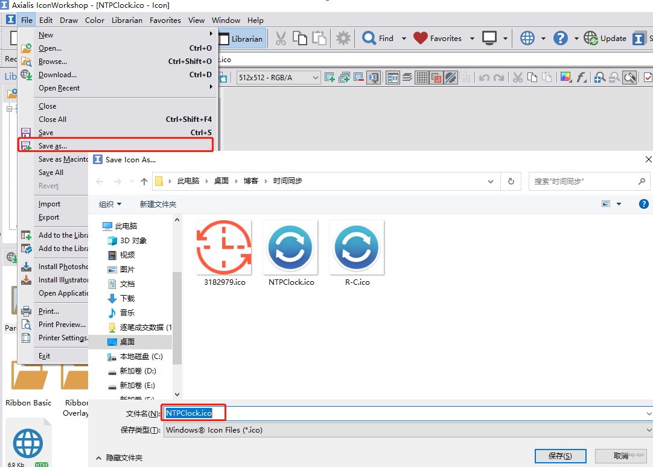Collapse folders via 隐藏文件夹 toggle
This screenshot has height=467, width=653.
[x=119, y=458]
